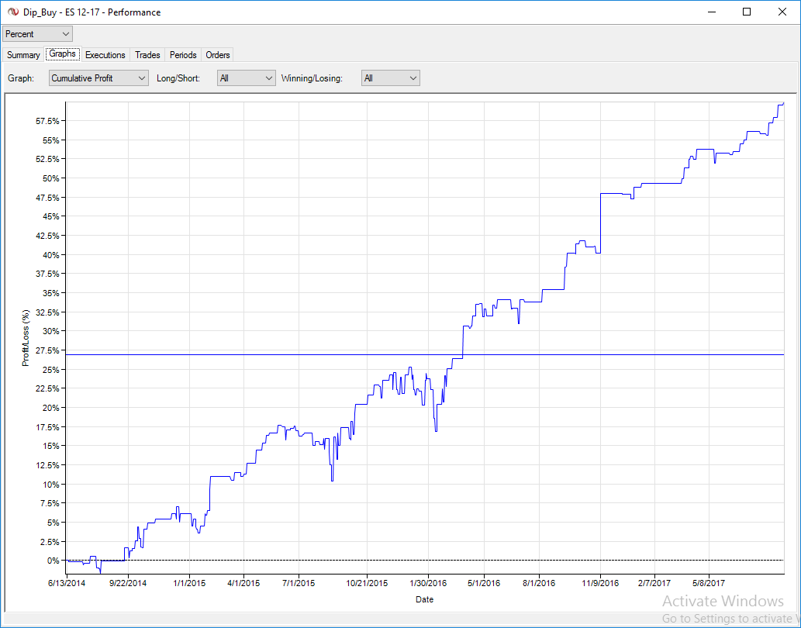The height and width of the screenshot is (628, 801).
Task: Click the 40% y-axis label
Action: [50, 255]
